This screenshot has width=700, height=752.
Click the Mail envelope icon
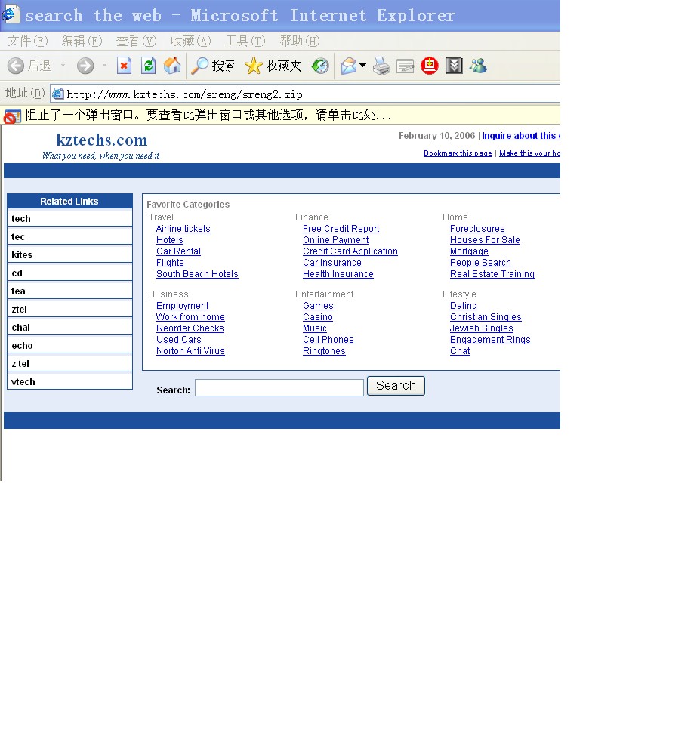349,66
